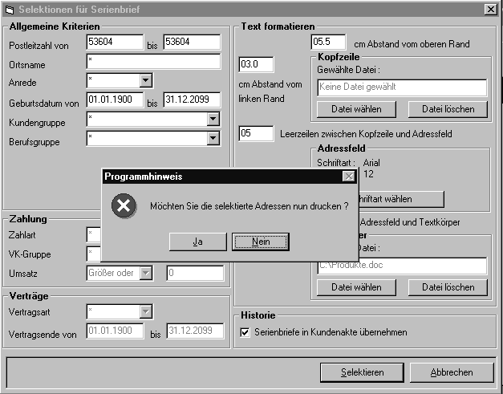Click Datei wählen under Kopfzeile

pos(356,109)
